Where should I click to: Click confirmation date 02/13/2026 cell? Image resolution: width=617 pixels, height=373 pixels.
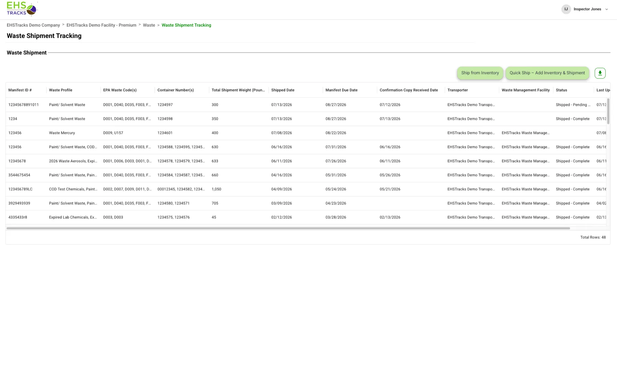pyautogui.click(x=411, y=217)
